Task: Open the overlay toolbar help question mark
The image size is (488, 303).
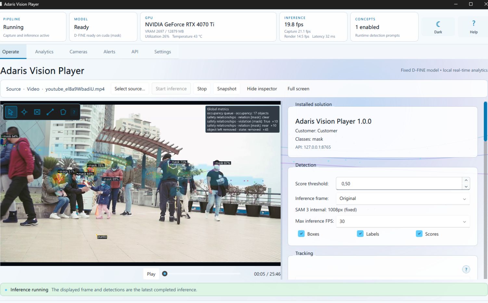Action: (x=74, y=112)
